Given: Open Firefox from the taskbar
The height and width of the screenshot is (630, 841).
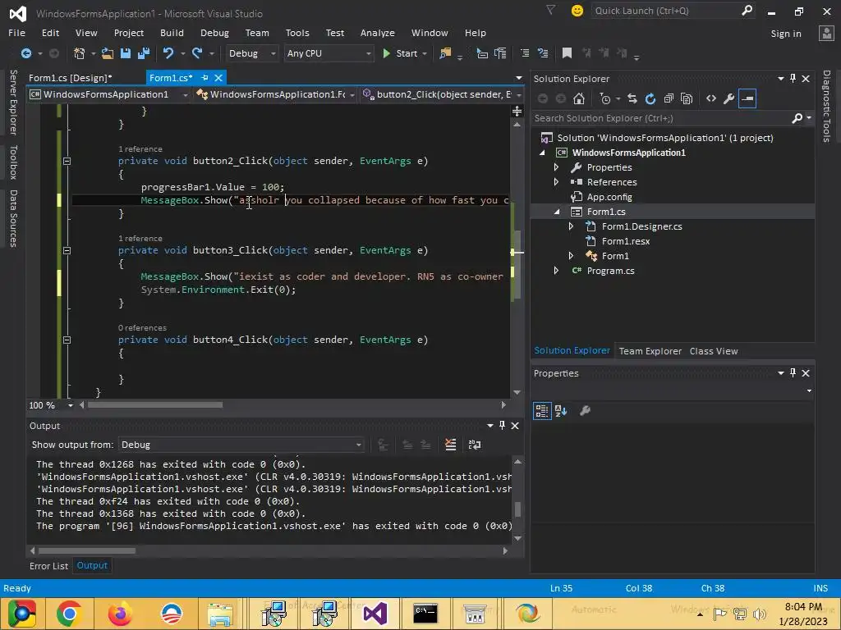Looking at the screenshot, I should click(120, 614).
